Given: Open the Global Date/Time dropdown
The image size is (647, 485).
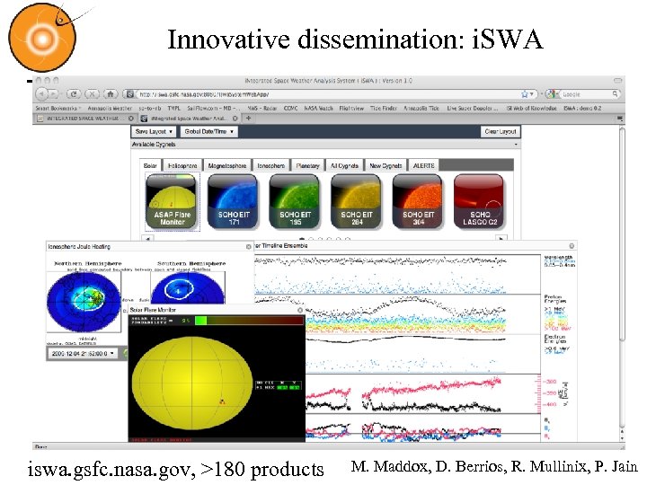Looking at the screenshot, I should click(x=208, y=131).
